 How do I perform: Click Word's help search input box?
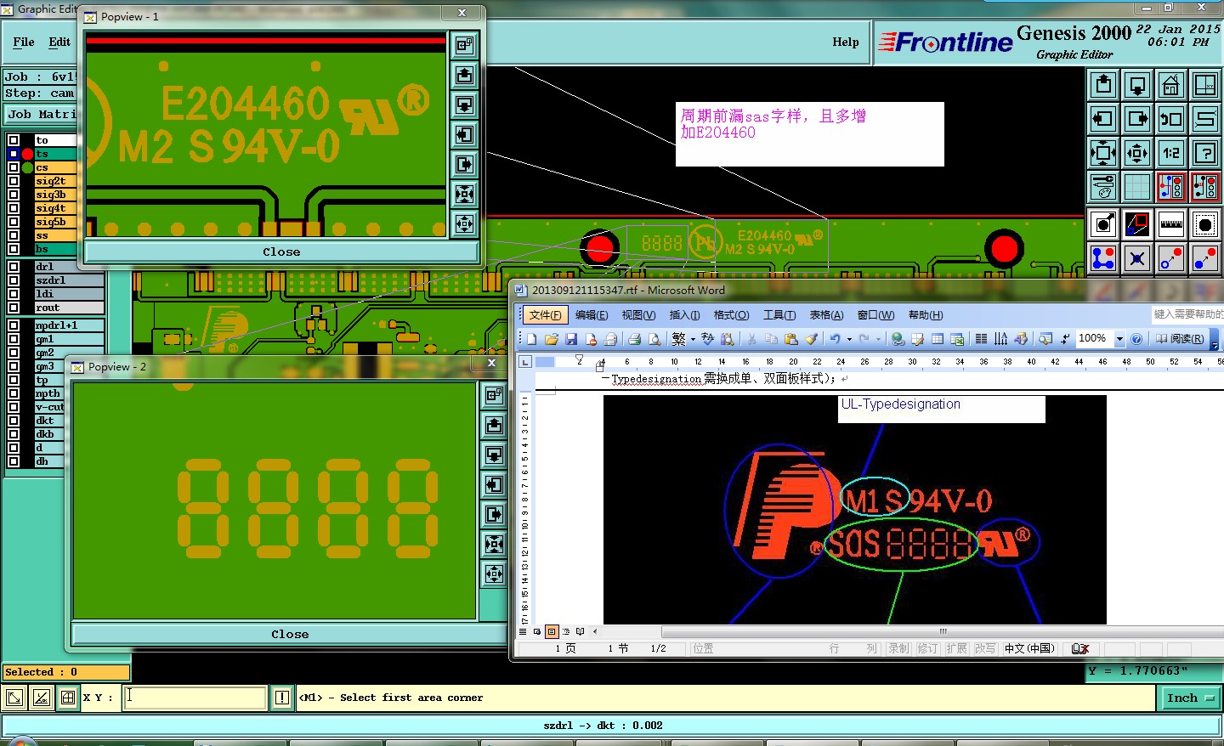1187,314
